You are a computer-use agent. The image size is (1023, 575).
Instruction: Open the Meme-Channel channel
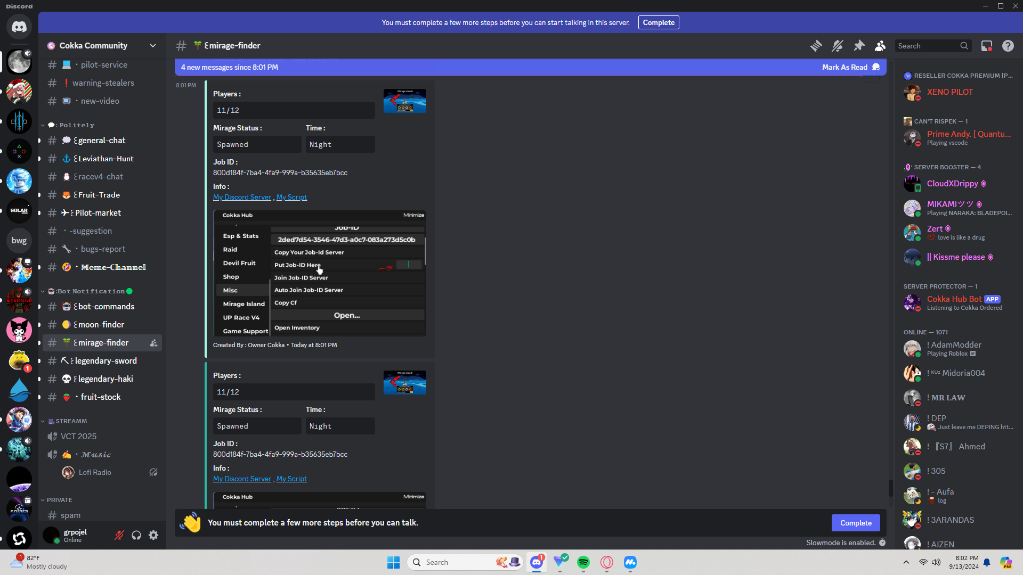tap(102, 267)
